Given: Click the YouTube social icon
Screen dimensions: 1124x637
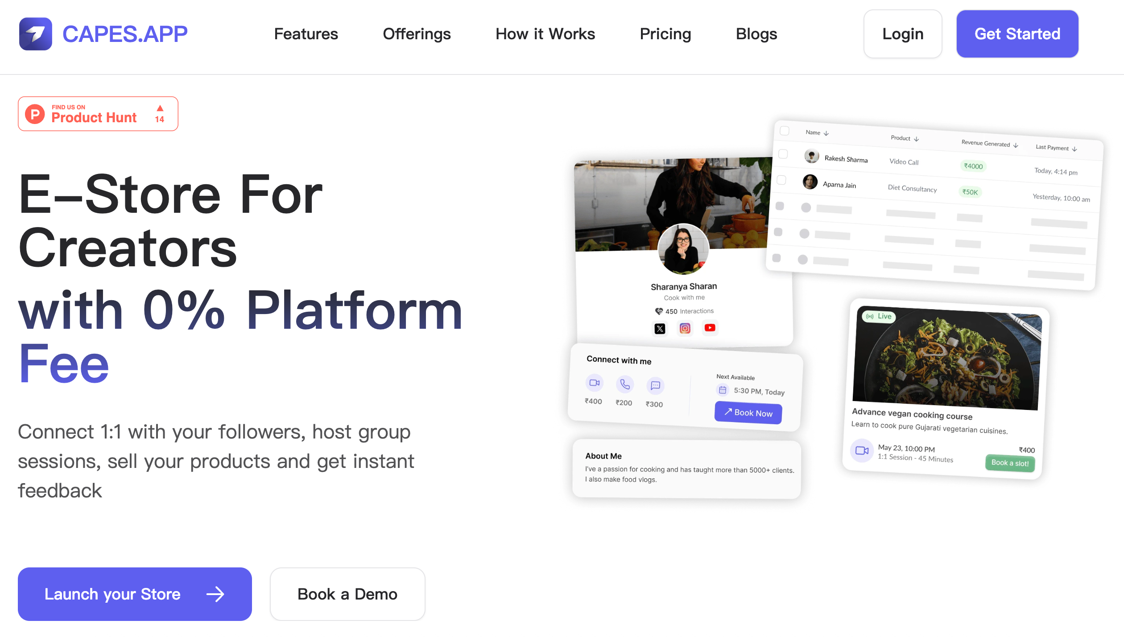Looking at the screenshot, I should (x=710, y=328).
